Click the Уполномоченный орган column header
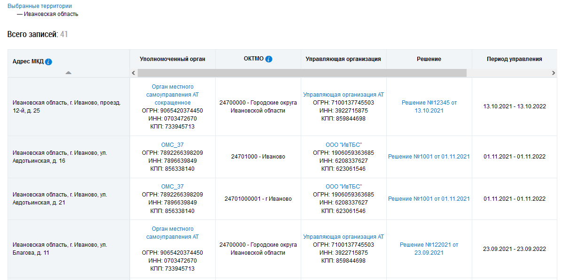The height and width of the screenshot is (280, 562). pyautogui.click(x=172, y=59)
